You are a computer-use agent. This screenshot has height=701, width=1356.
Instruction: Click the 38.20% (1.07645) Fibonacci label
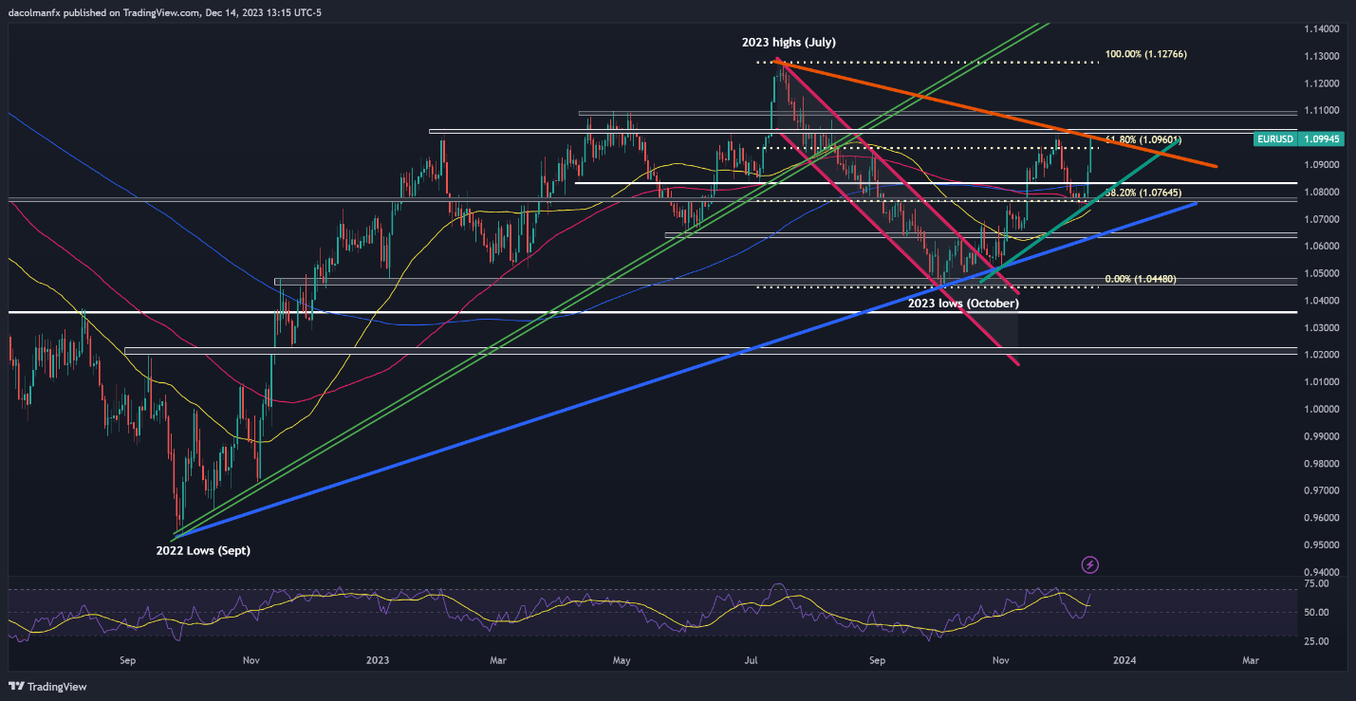click(1145, 193)
